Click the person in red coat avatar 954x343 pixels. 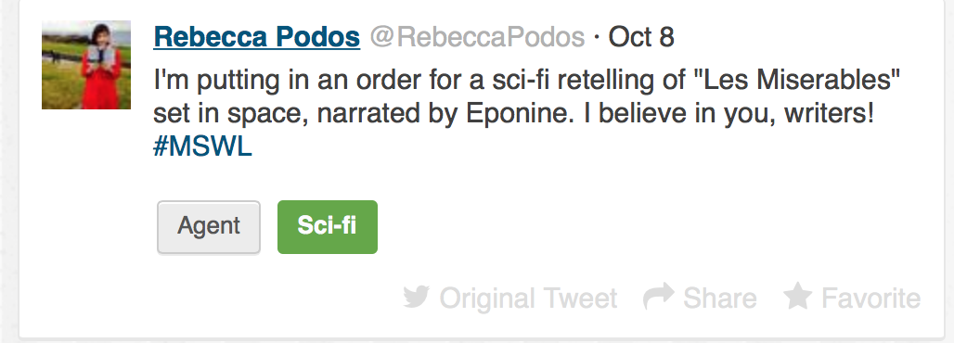(x=86, y=65)
